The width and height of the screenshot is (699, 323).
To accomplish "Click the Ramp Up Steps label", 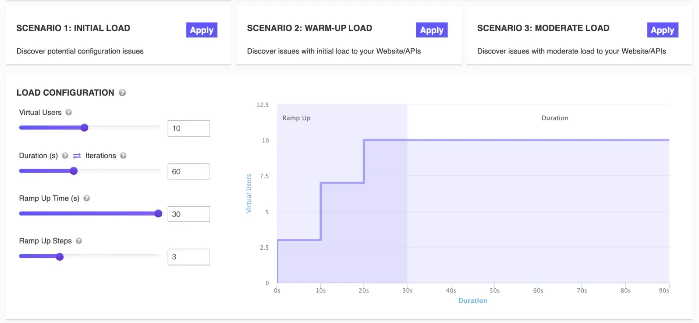I will click(x=45, y=241).
